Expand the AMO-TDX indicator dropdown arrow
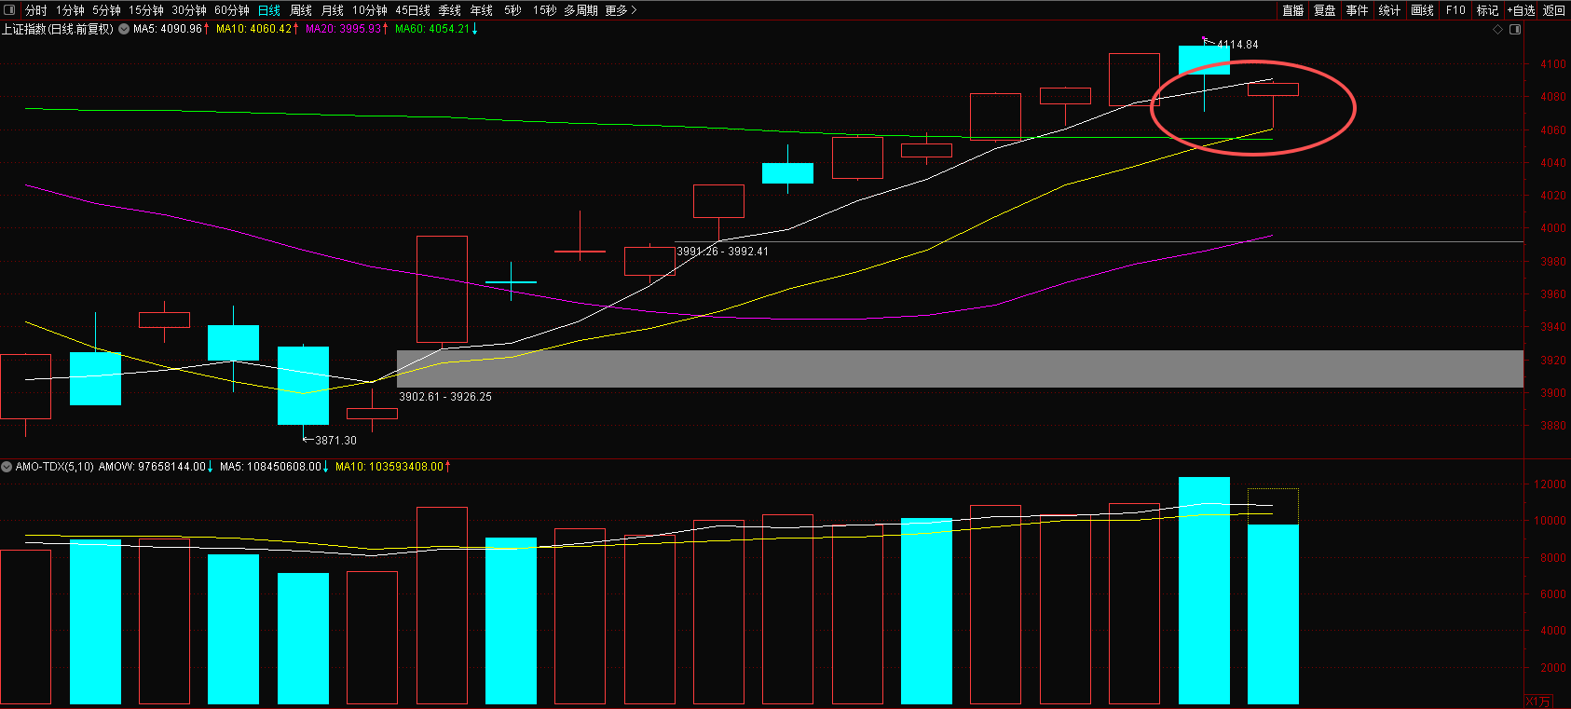1571x709 pixels. [x=7, y=467]
